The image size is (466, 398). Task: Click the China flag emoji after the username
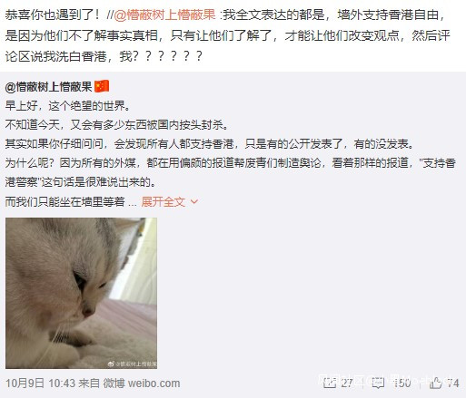point(102,87)
